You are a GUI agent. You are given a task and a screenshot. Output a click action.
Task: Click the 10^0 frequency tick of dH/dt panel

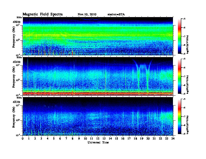pyautogui.click(x=18, y=40)
